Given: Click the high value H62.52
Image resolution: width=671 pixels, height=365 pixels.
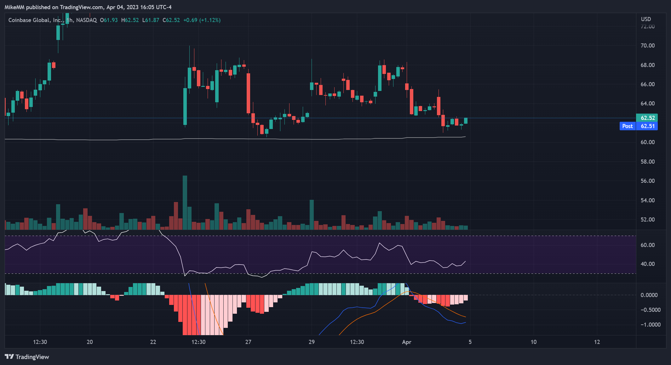Looking at the screenshot, I should [130, 20].
